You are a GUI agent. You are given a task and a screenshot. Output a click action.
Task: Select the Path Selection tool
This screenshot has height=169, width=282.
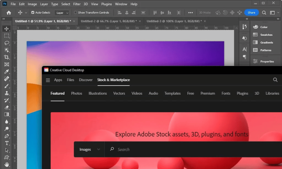(7, 150)
